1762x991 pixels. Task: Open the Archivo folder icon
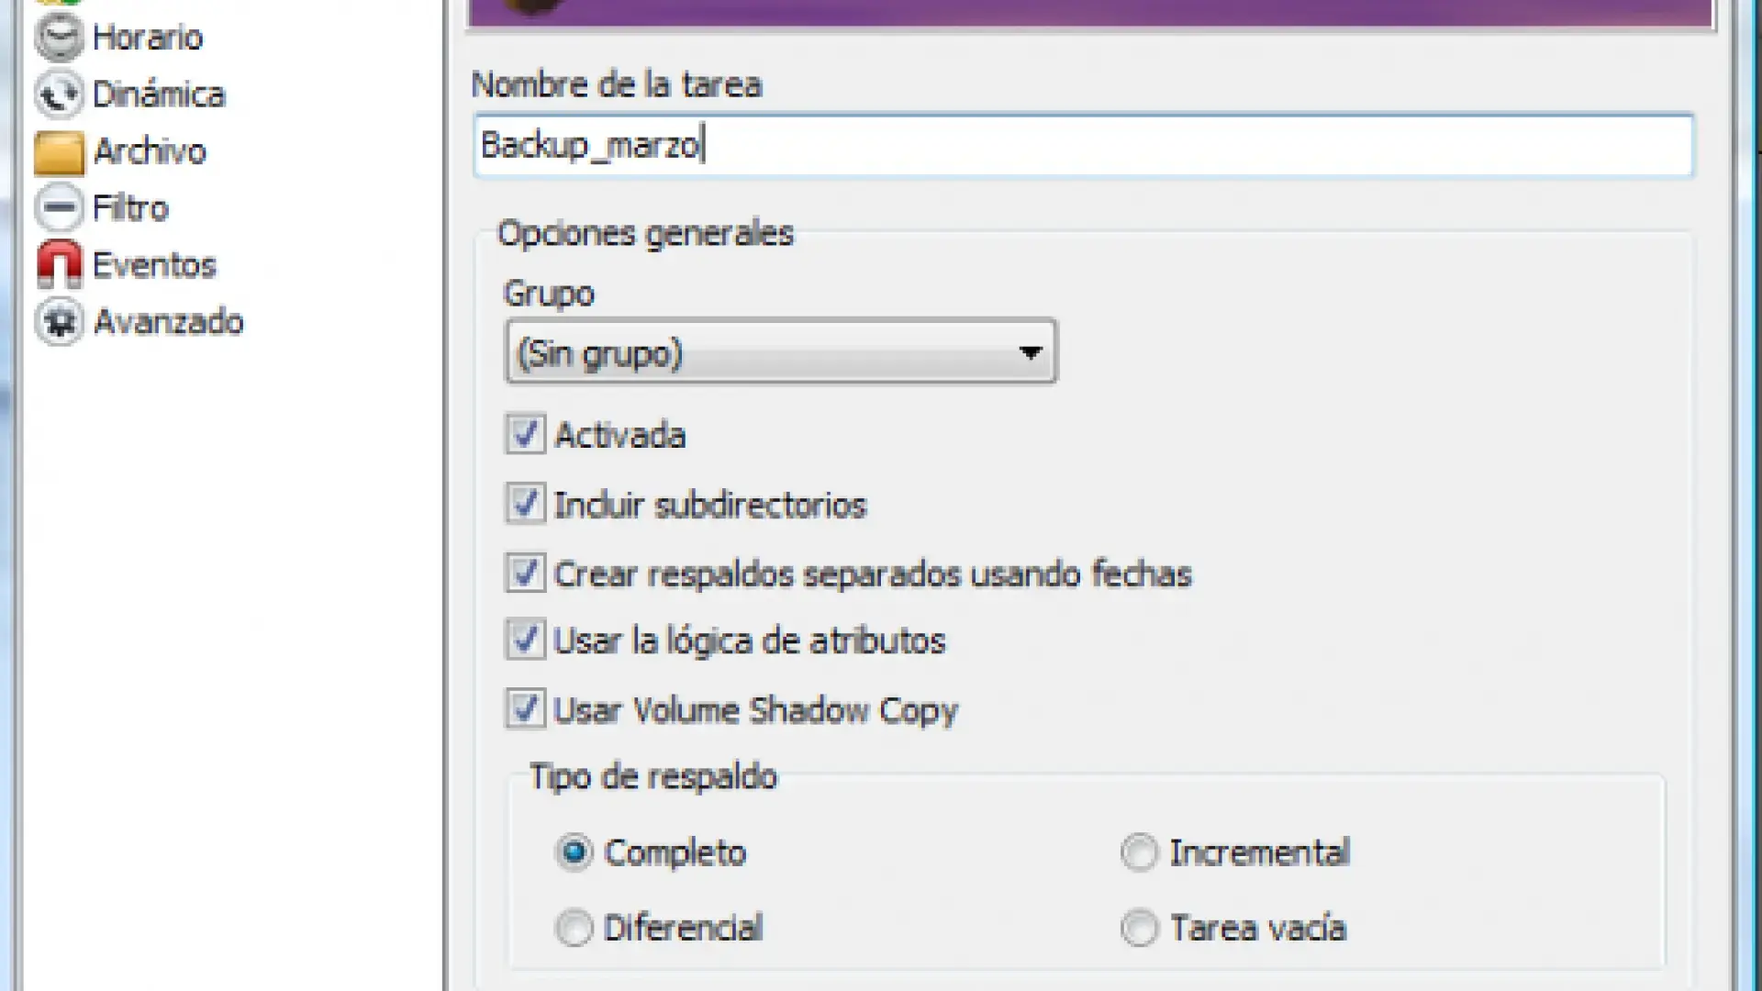(x=59, y=151)
